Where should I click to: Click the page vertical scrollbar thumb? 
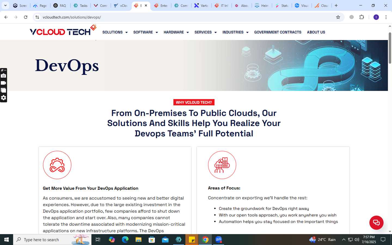(x=390, y=48)
